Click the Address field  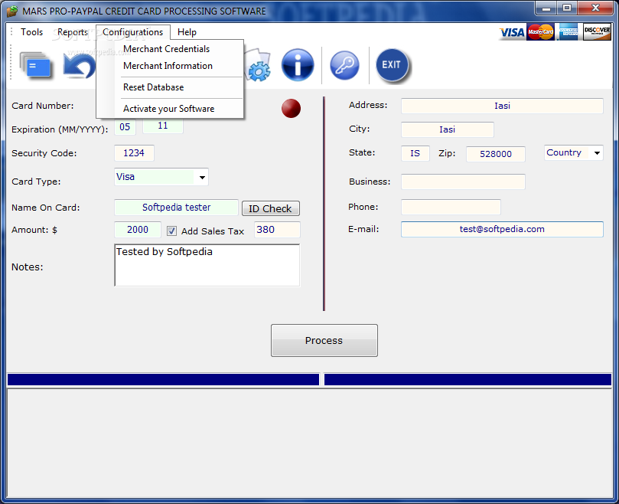pos(502,106)
